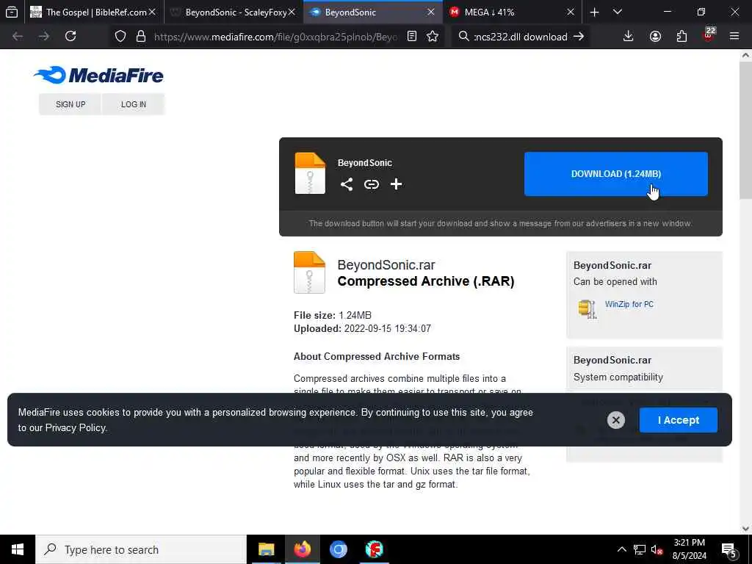Open WinZip for PC link
The image size is (752, 564).
pos(629,304)
